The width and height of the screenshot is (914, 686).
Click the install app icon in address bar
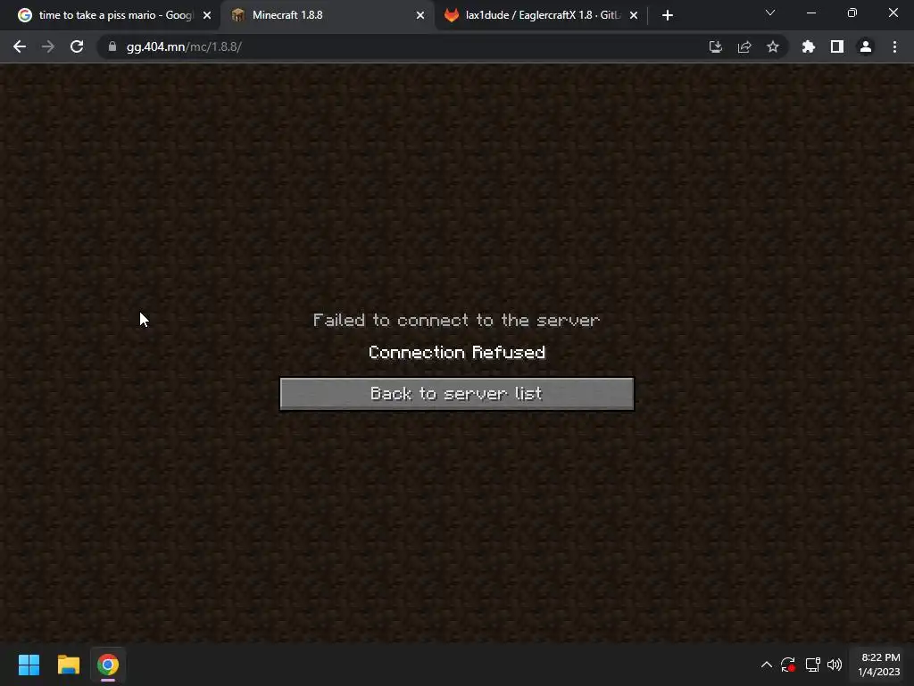pyautogui.click(x=715, y=46)
